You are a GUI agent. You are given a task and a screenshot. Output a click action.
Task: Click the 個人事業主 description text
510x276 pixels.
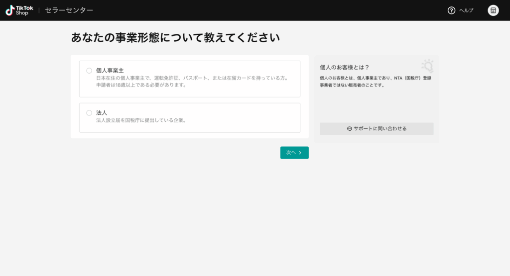click(x=192, y=78)
